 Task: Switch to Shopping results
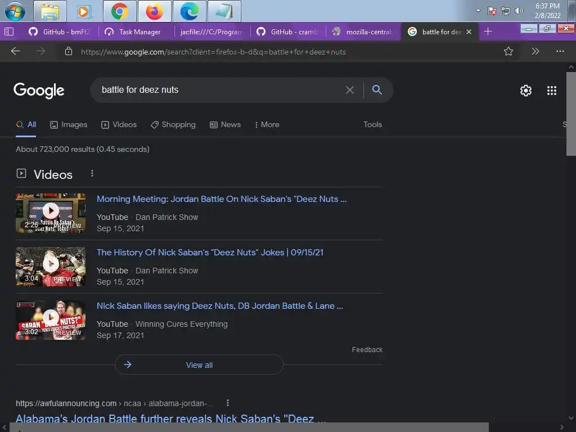(173, 124)
